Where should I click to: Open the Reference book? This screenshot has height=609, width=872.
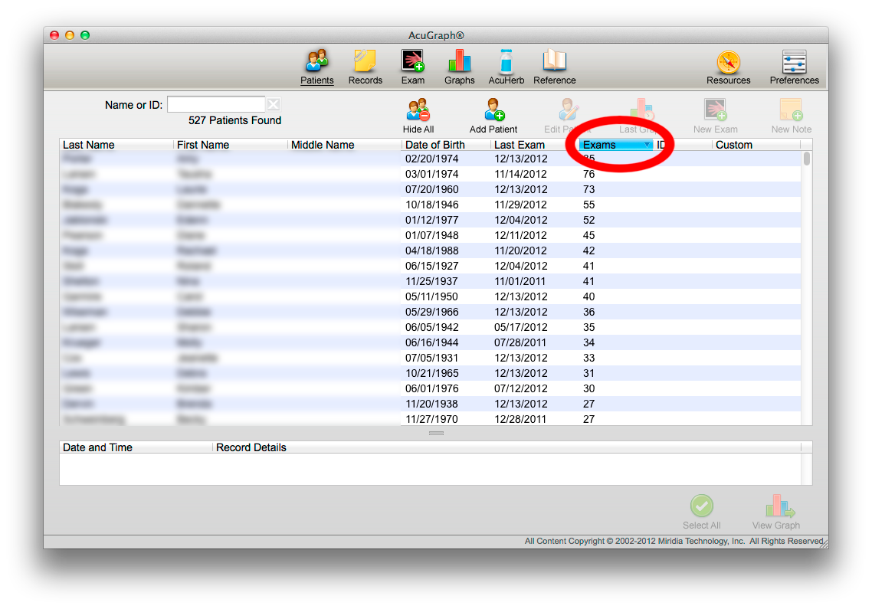click(555, 67)
